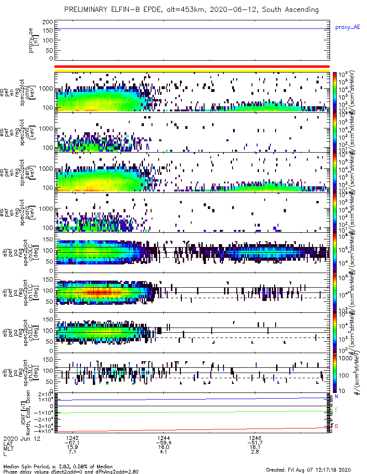
Task: Click the ch1LC pitch angle spectrogram
Action: coord(192,292)
